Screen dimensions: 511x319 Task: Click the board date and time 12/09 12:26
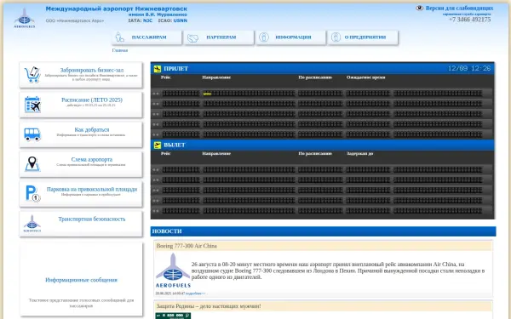tap(469, 68)
